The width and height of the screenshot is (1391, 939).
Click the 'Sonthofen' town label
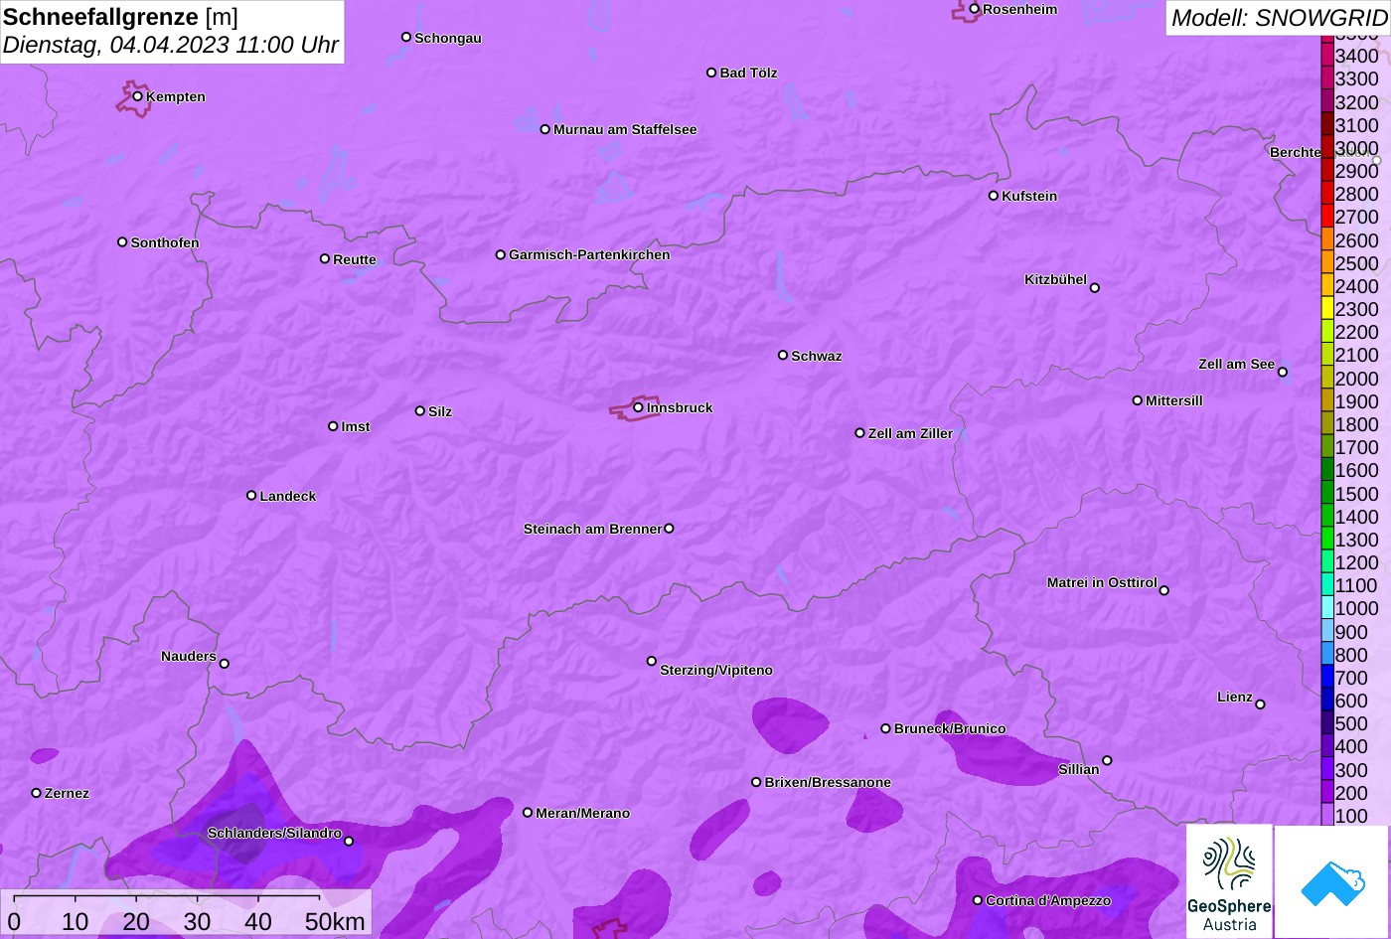pos(165,242)
